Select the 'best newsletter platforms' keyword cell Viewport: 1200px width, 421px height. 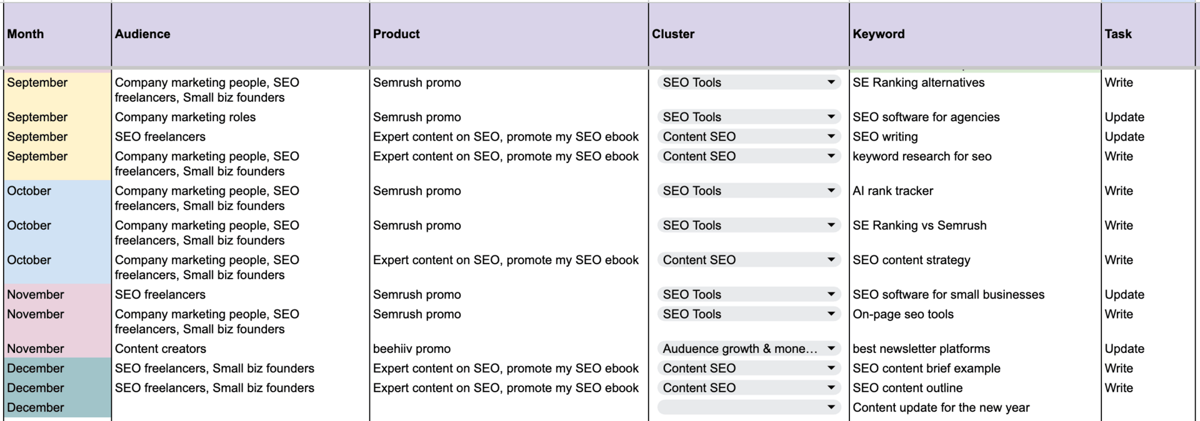click(975, 349)
